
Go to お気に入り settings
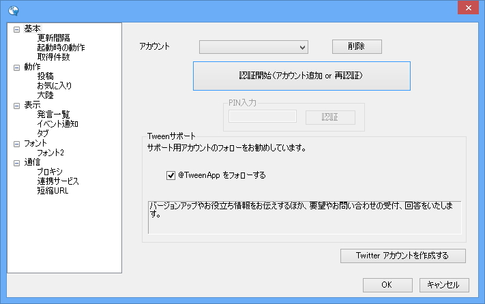click(x=55, y=86)
